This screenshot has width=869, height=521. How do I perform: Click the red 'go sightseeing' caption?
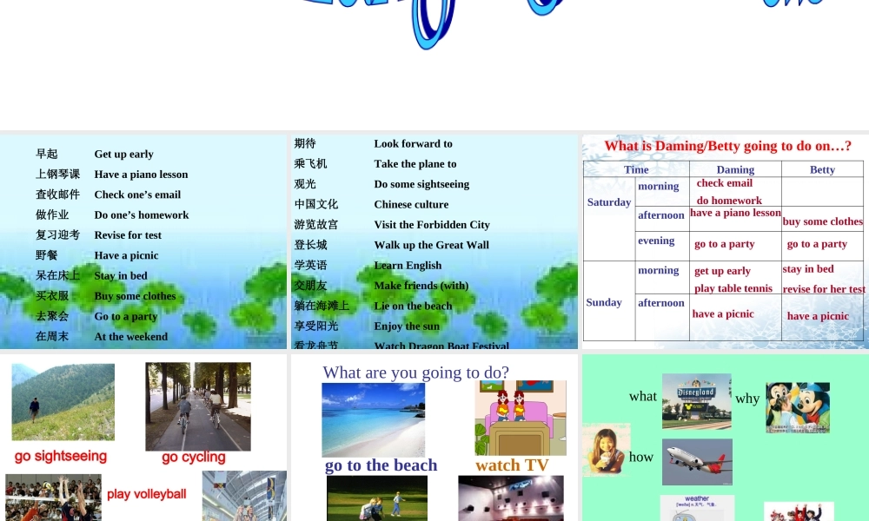point(61,456)
